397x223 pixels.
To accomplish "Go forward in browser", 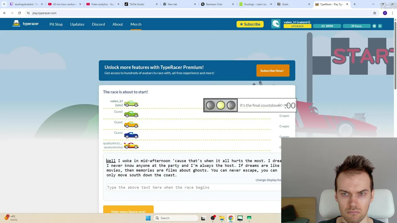I will point(12,13).
